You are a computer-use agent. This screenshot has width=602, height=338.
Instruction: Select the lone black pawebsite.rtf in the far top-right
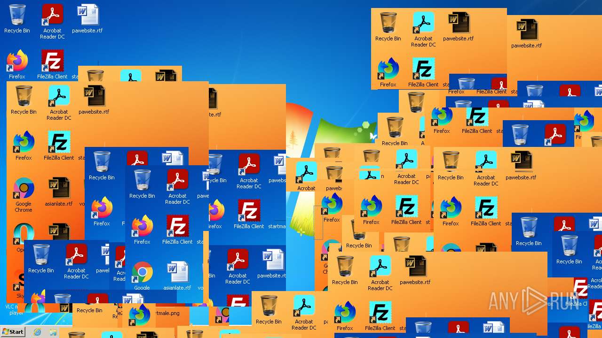527,34
